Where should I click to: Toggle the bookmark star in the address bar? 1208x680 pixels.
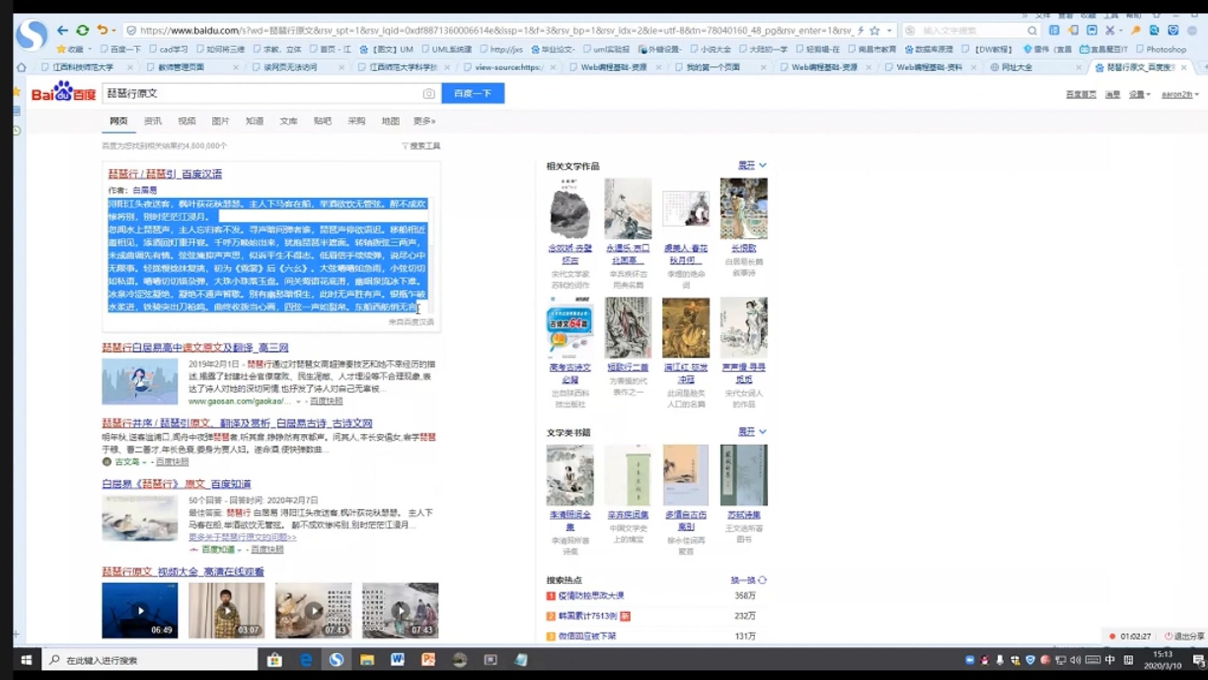coord(875,30)
